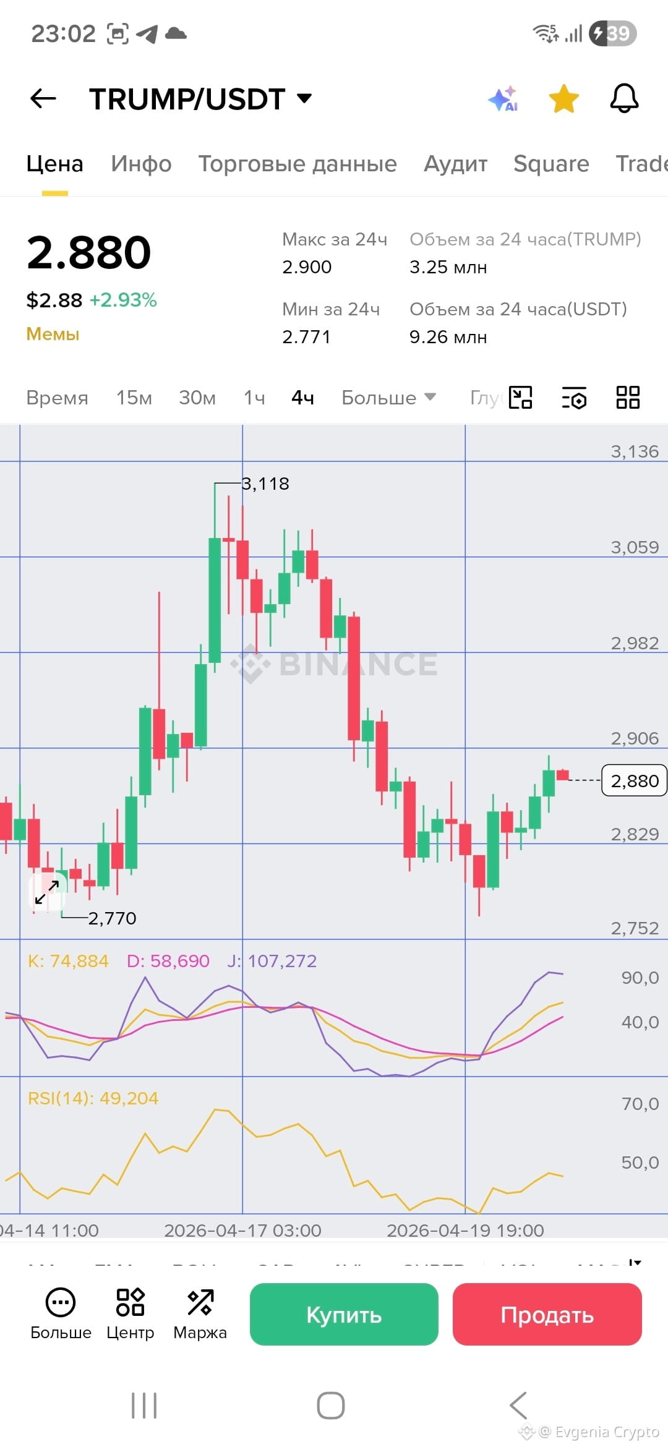
Task: Tap the +2.93% change value
Action: pos(123,300)
